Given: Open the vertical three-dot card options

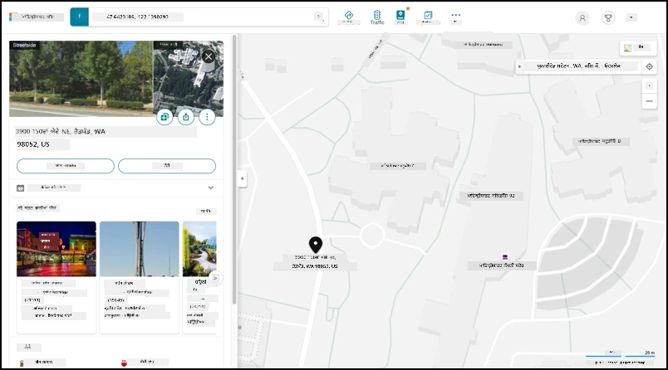Looking at the screenshot, I should point(207,117).
